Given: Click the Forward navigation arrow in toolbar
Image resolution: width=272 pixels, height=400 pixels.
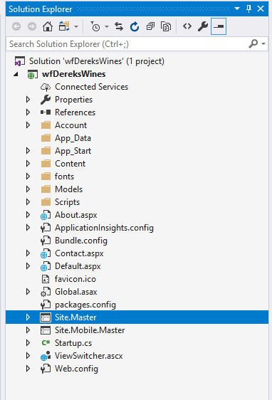Looking at the screenshot, I should click(x=32, y=26).
